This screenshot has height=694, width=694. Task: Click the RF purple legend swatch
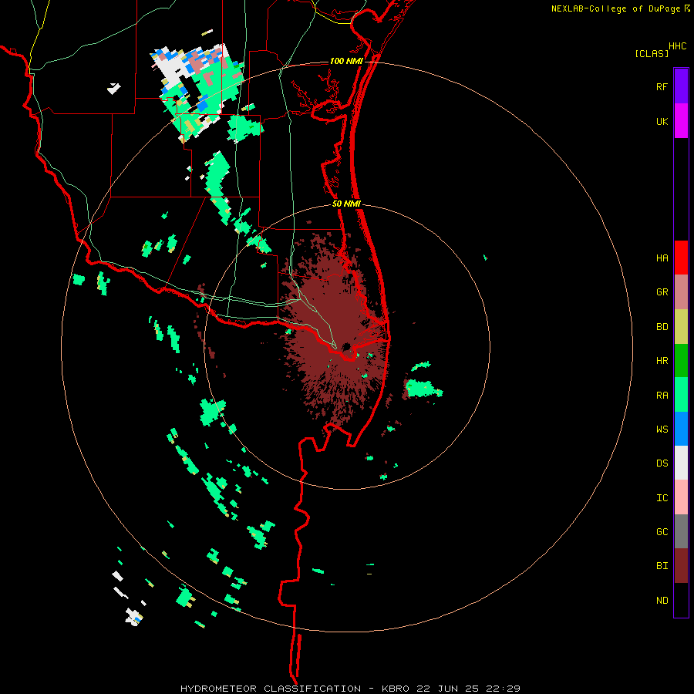point(681,86)
